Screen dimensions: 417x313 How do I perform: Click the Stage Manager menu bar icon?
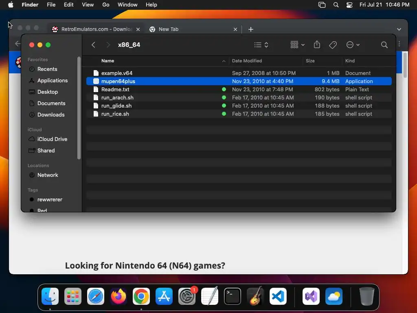[322, 5]
